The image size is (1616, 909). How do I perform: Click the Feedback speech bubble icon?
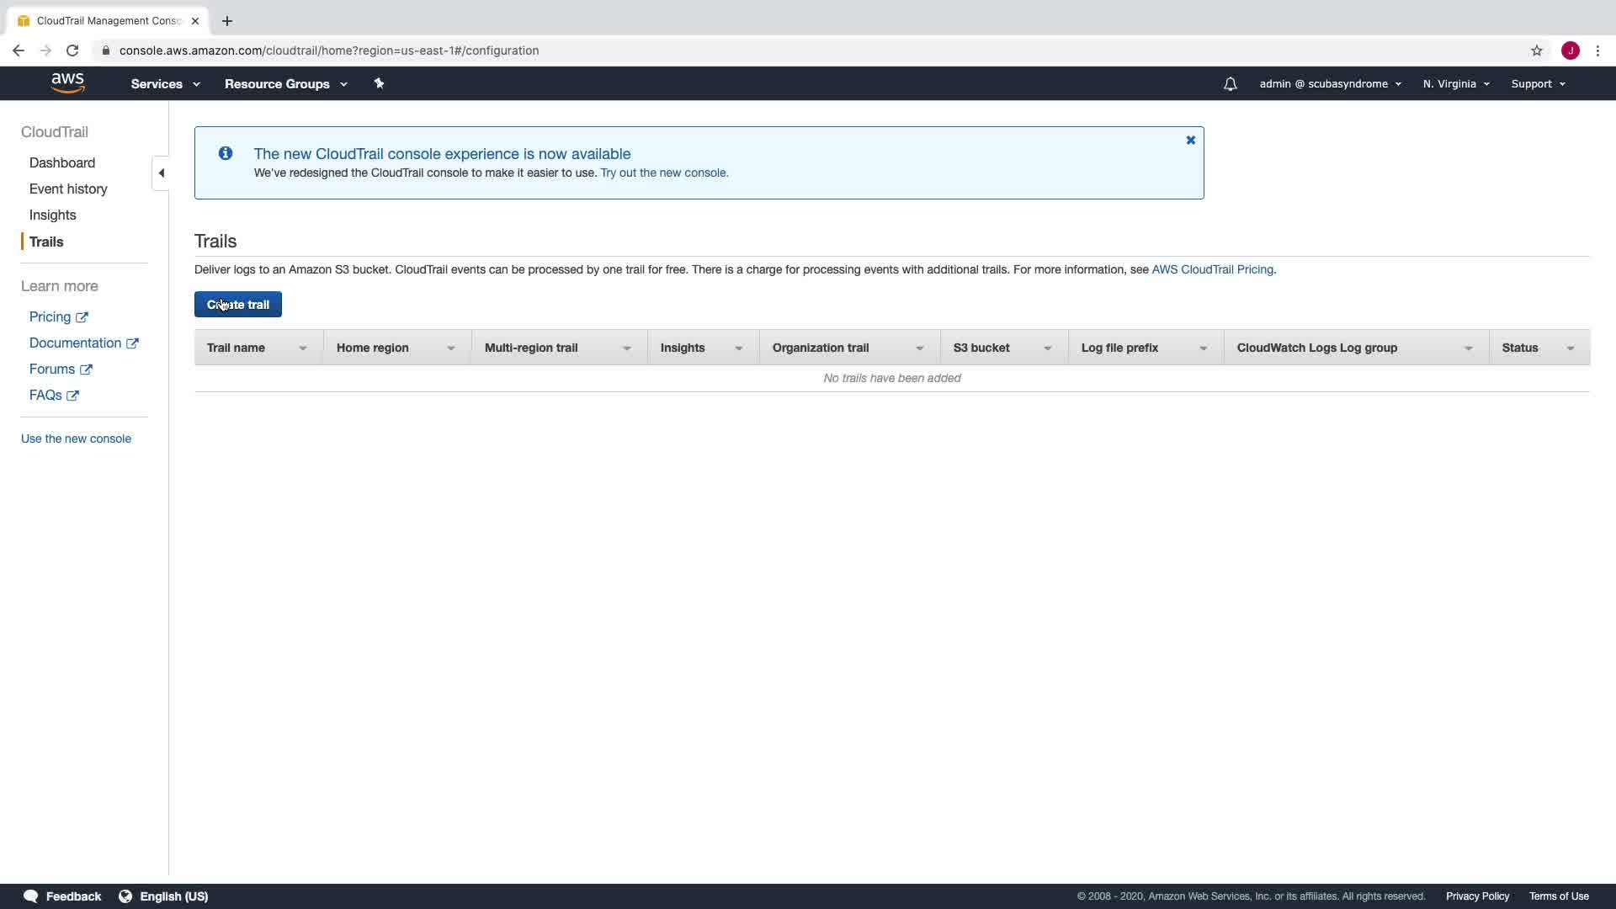tap(31, 896)
